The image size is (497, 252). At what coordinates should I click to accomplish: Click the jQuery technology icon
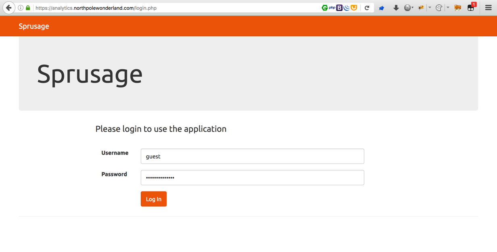(347, 8)
